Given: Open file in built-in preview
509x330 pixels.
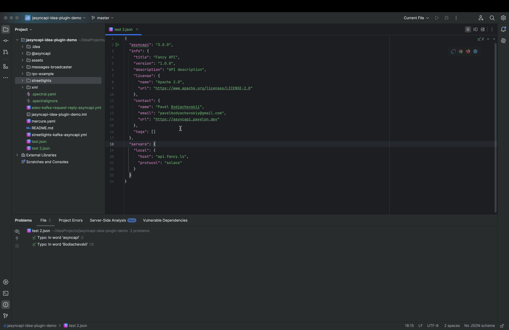Looking at the screenshot, I should click(x=453, y=51).
